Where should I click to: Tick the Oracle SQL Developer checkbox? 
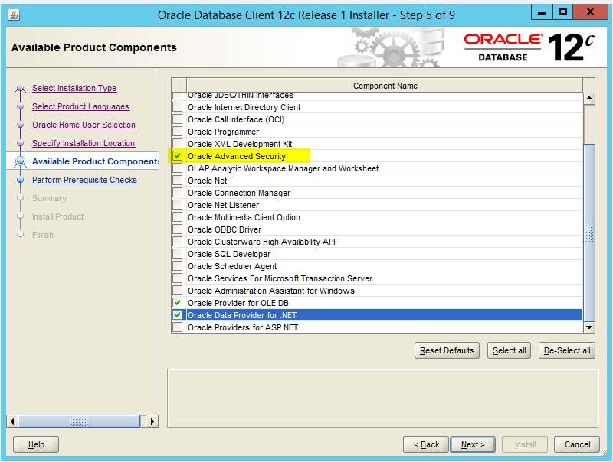(x=178, y=254)
